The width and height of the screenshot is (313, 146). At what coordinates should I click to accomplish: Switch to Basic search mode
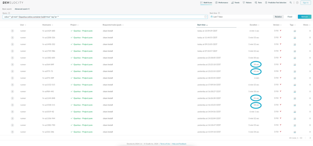(x=7, y=9)
